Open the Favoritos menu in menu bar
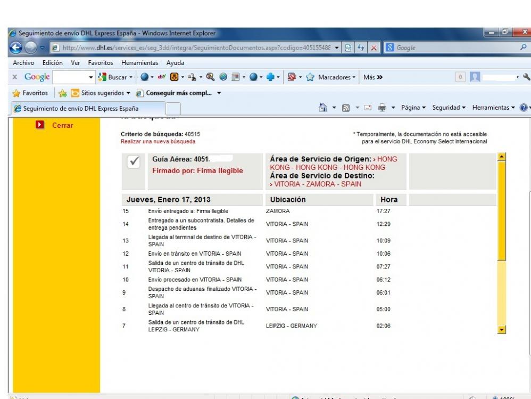This screenshot has width=531, height=399. pyautogui.click(x=101, y=63)
